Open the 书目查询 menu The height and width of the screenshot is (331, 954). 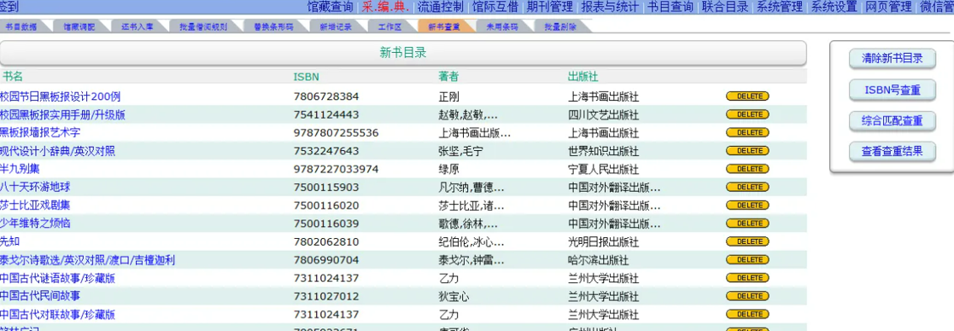(x=670, y=7)
